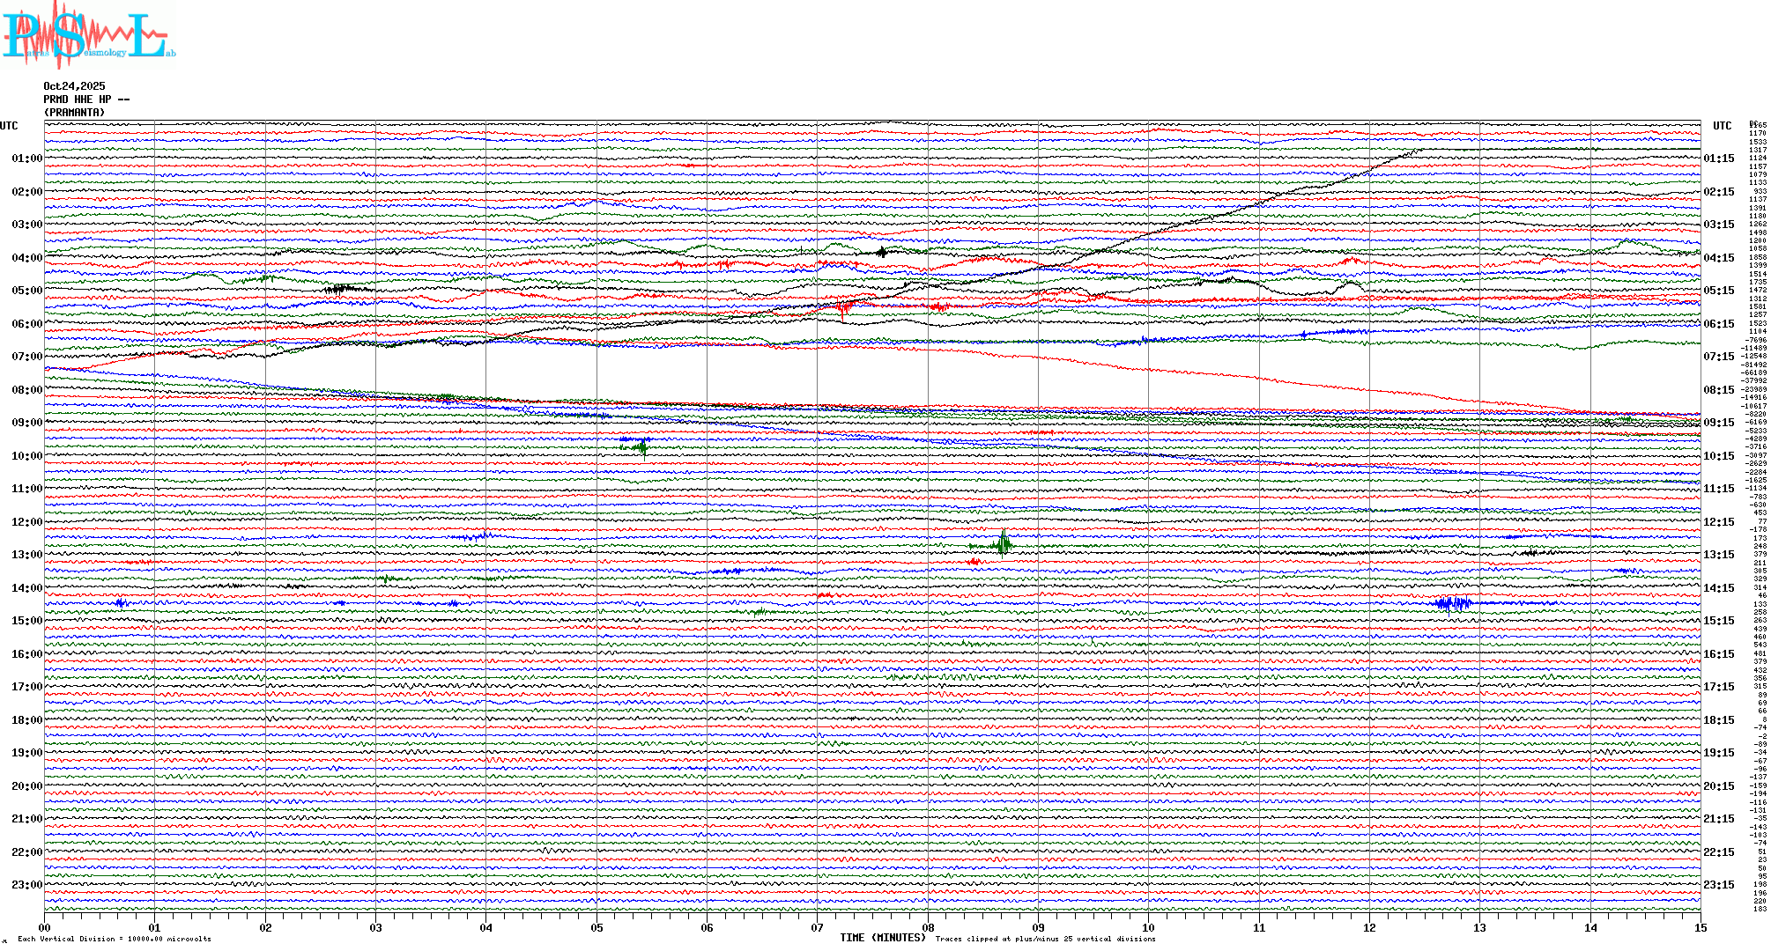Click the blue seismic burst near 14:30 trace
The height and width of the screenshot is (951, 1771).
click(x=1452, y=603)
